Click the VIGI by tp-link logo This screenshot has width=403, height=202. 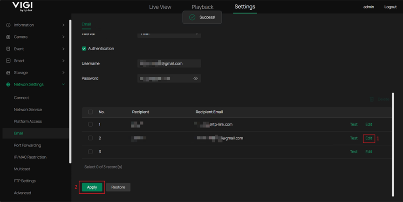click(22, 7)
